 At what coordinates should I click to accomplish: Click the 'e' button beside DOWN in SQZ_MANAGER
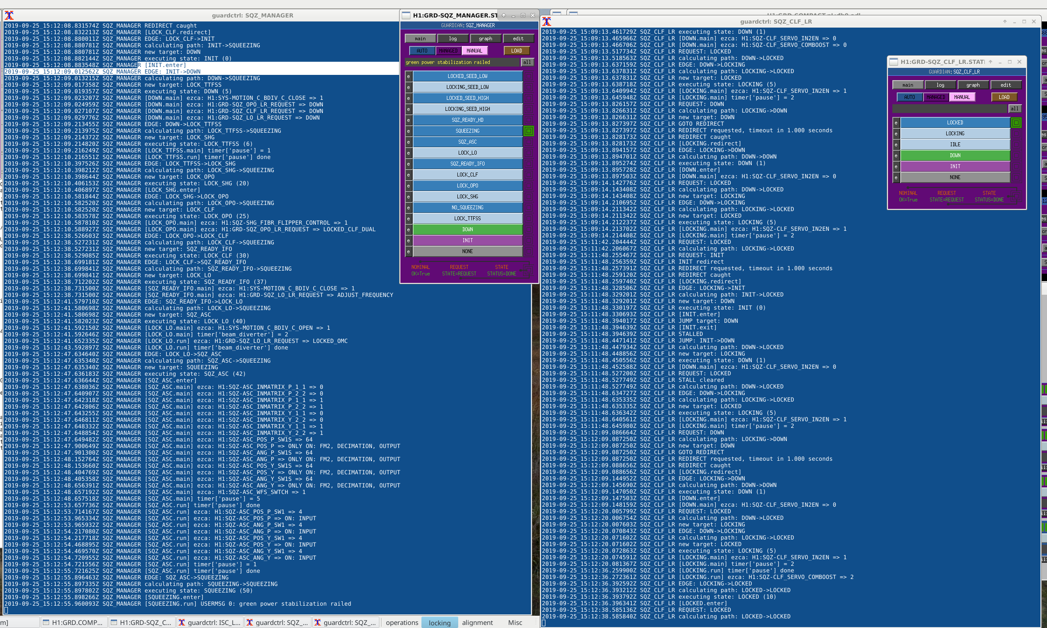(x=408, y=229)
